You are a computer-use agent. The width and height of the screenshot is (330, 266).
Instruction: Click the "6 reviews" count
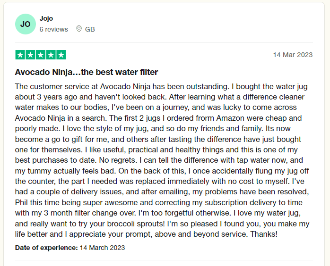click(53, 29)
